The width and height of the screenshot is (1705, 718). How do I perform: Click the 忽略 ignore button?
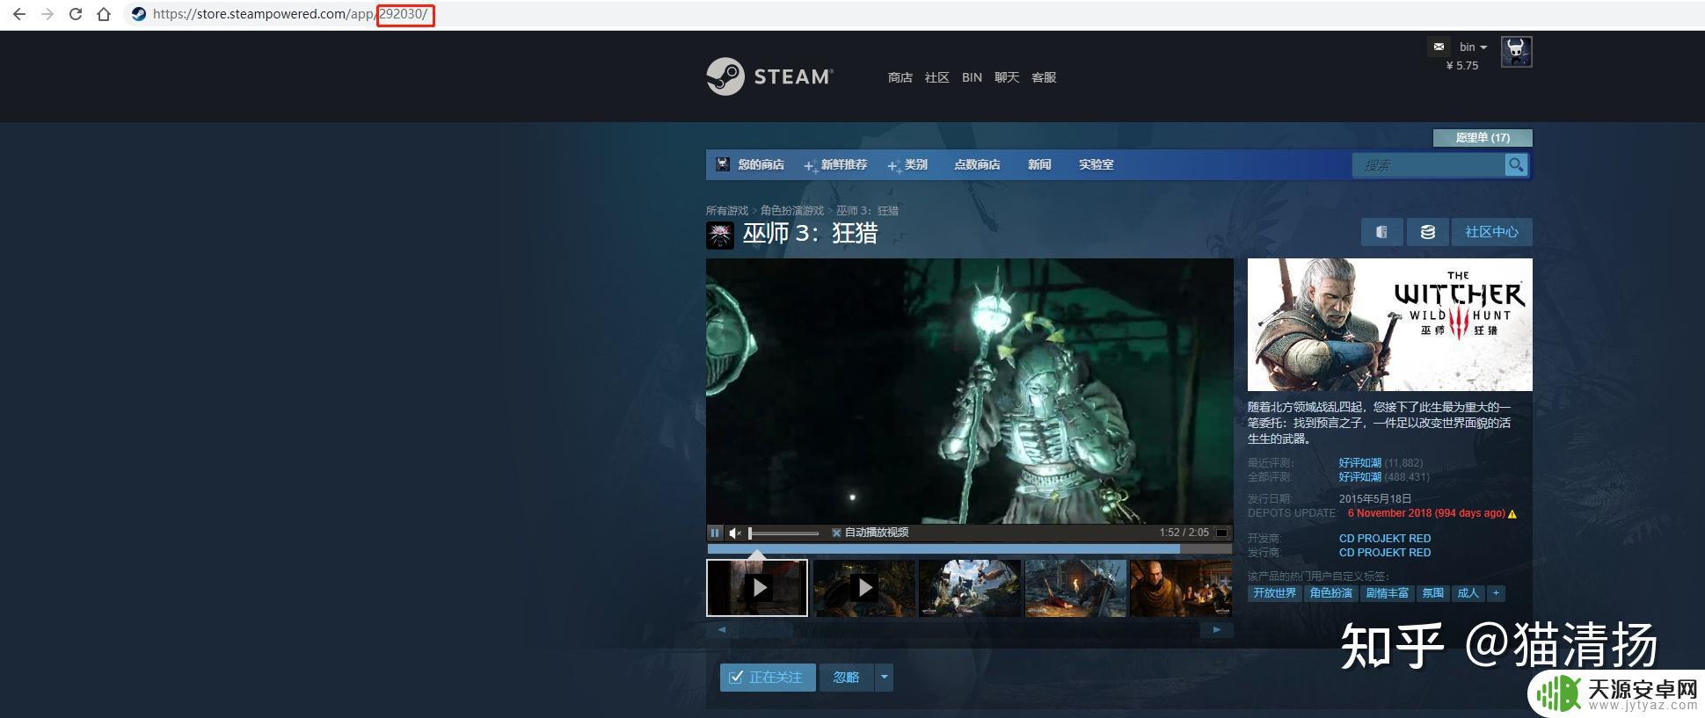point(846,677)
